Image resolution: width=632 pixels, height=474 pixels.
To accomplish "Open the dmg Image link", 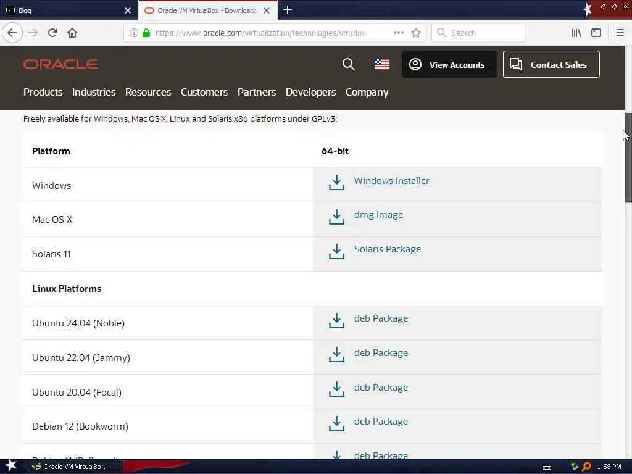I will tap(378, 215).
